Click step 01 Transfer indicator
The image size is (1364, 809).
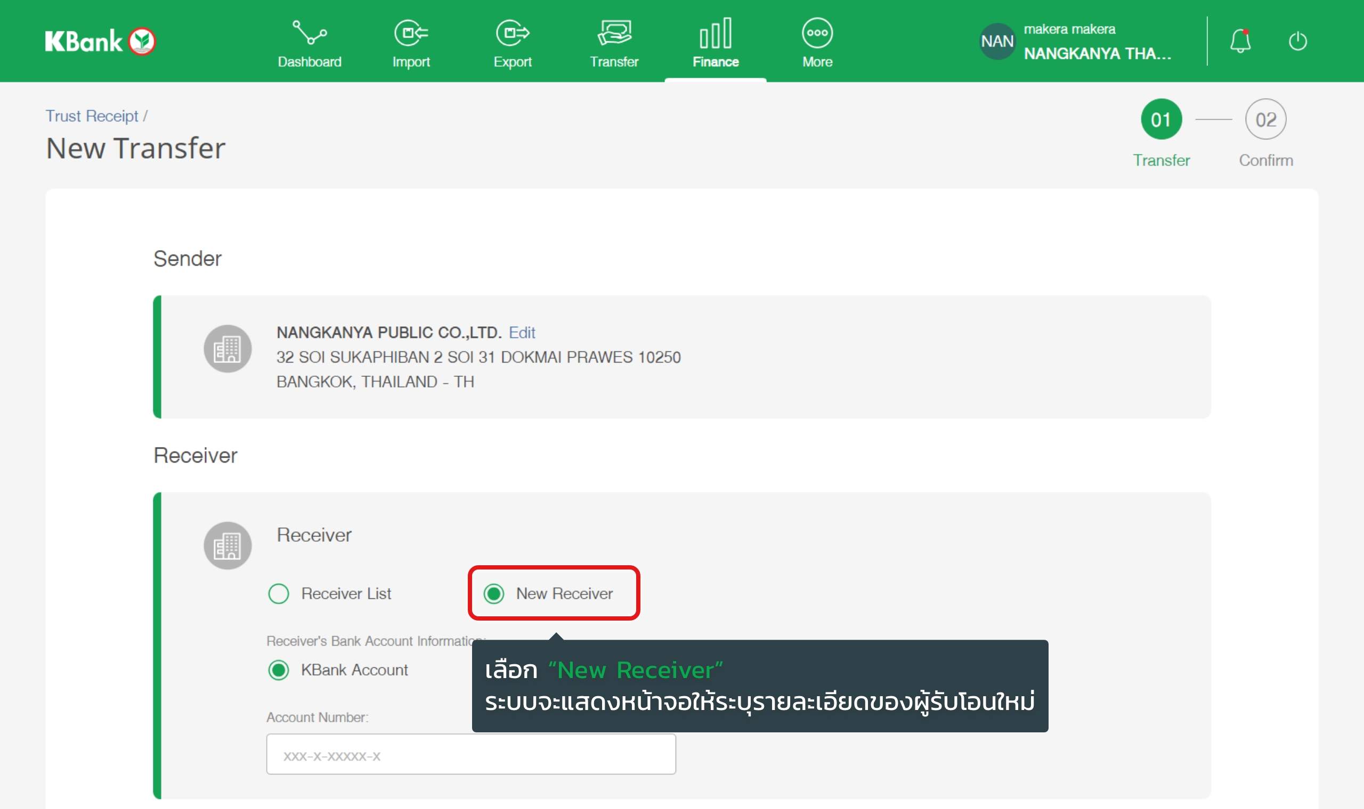[x=1161, y=119]
